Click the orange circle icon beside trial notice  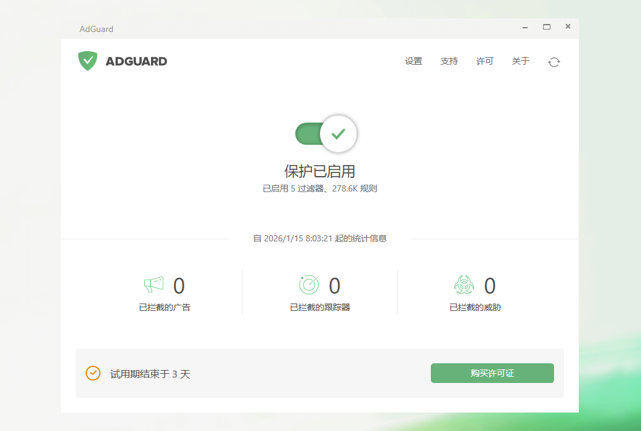coord(92,373)
